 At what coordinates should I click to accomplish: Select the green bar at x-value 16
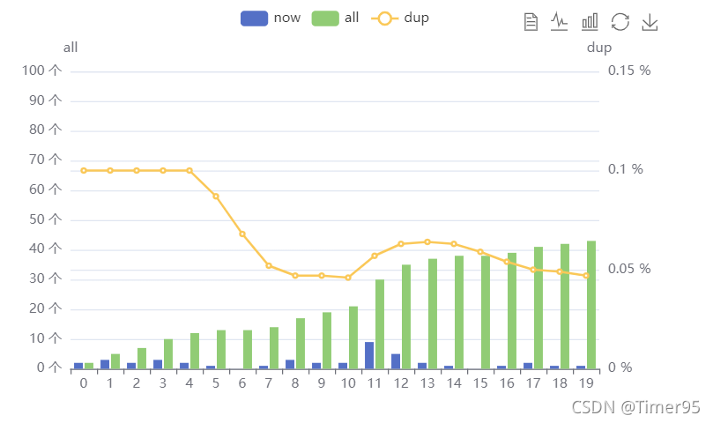[512, 311]
